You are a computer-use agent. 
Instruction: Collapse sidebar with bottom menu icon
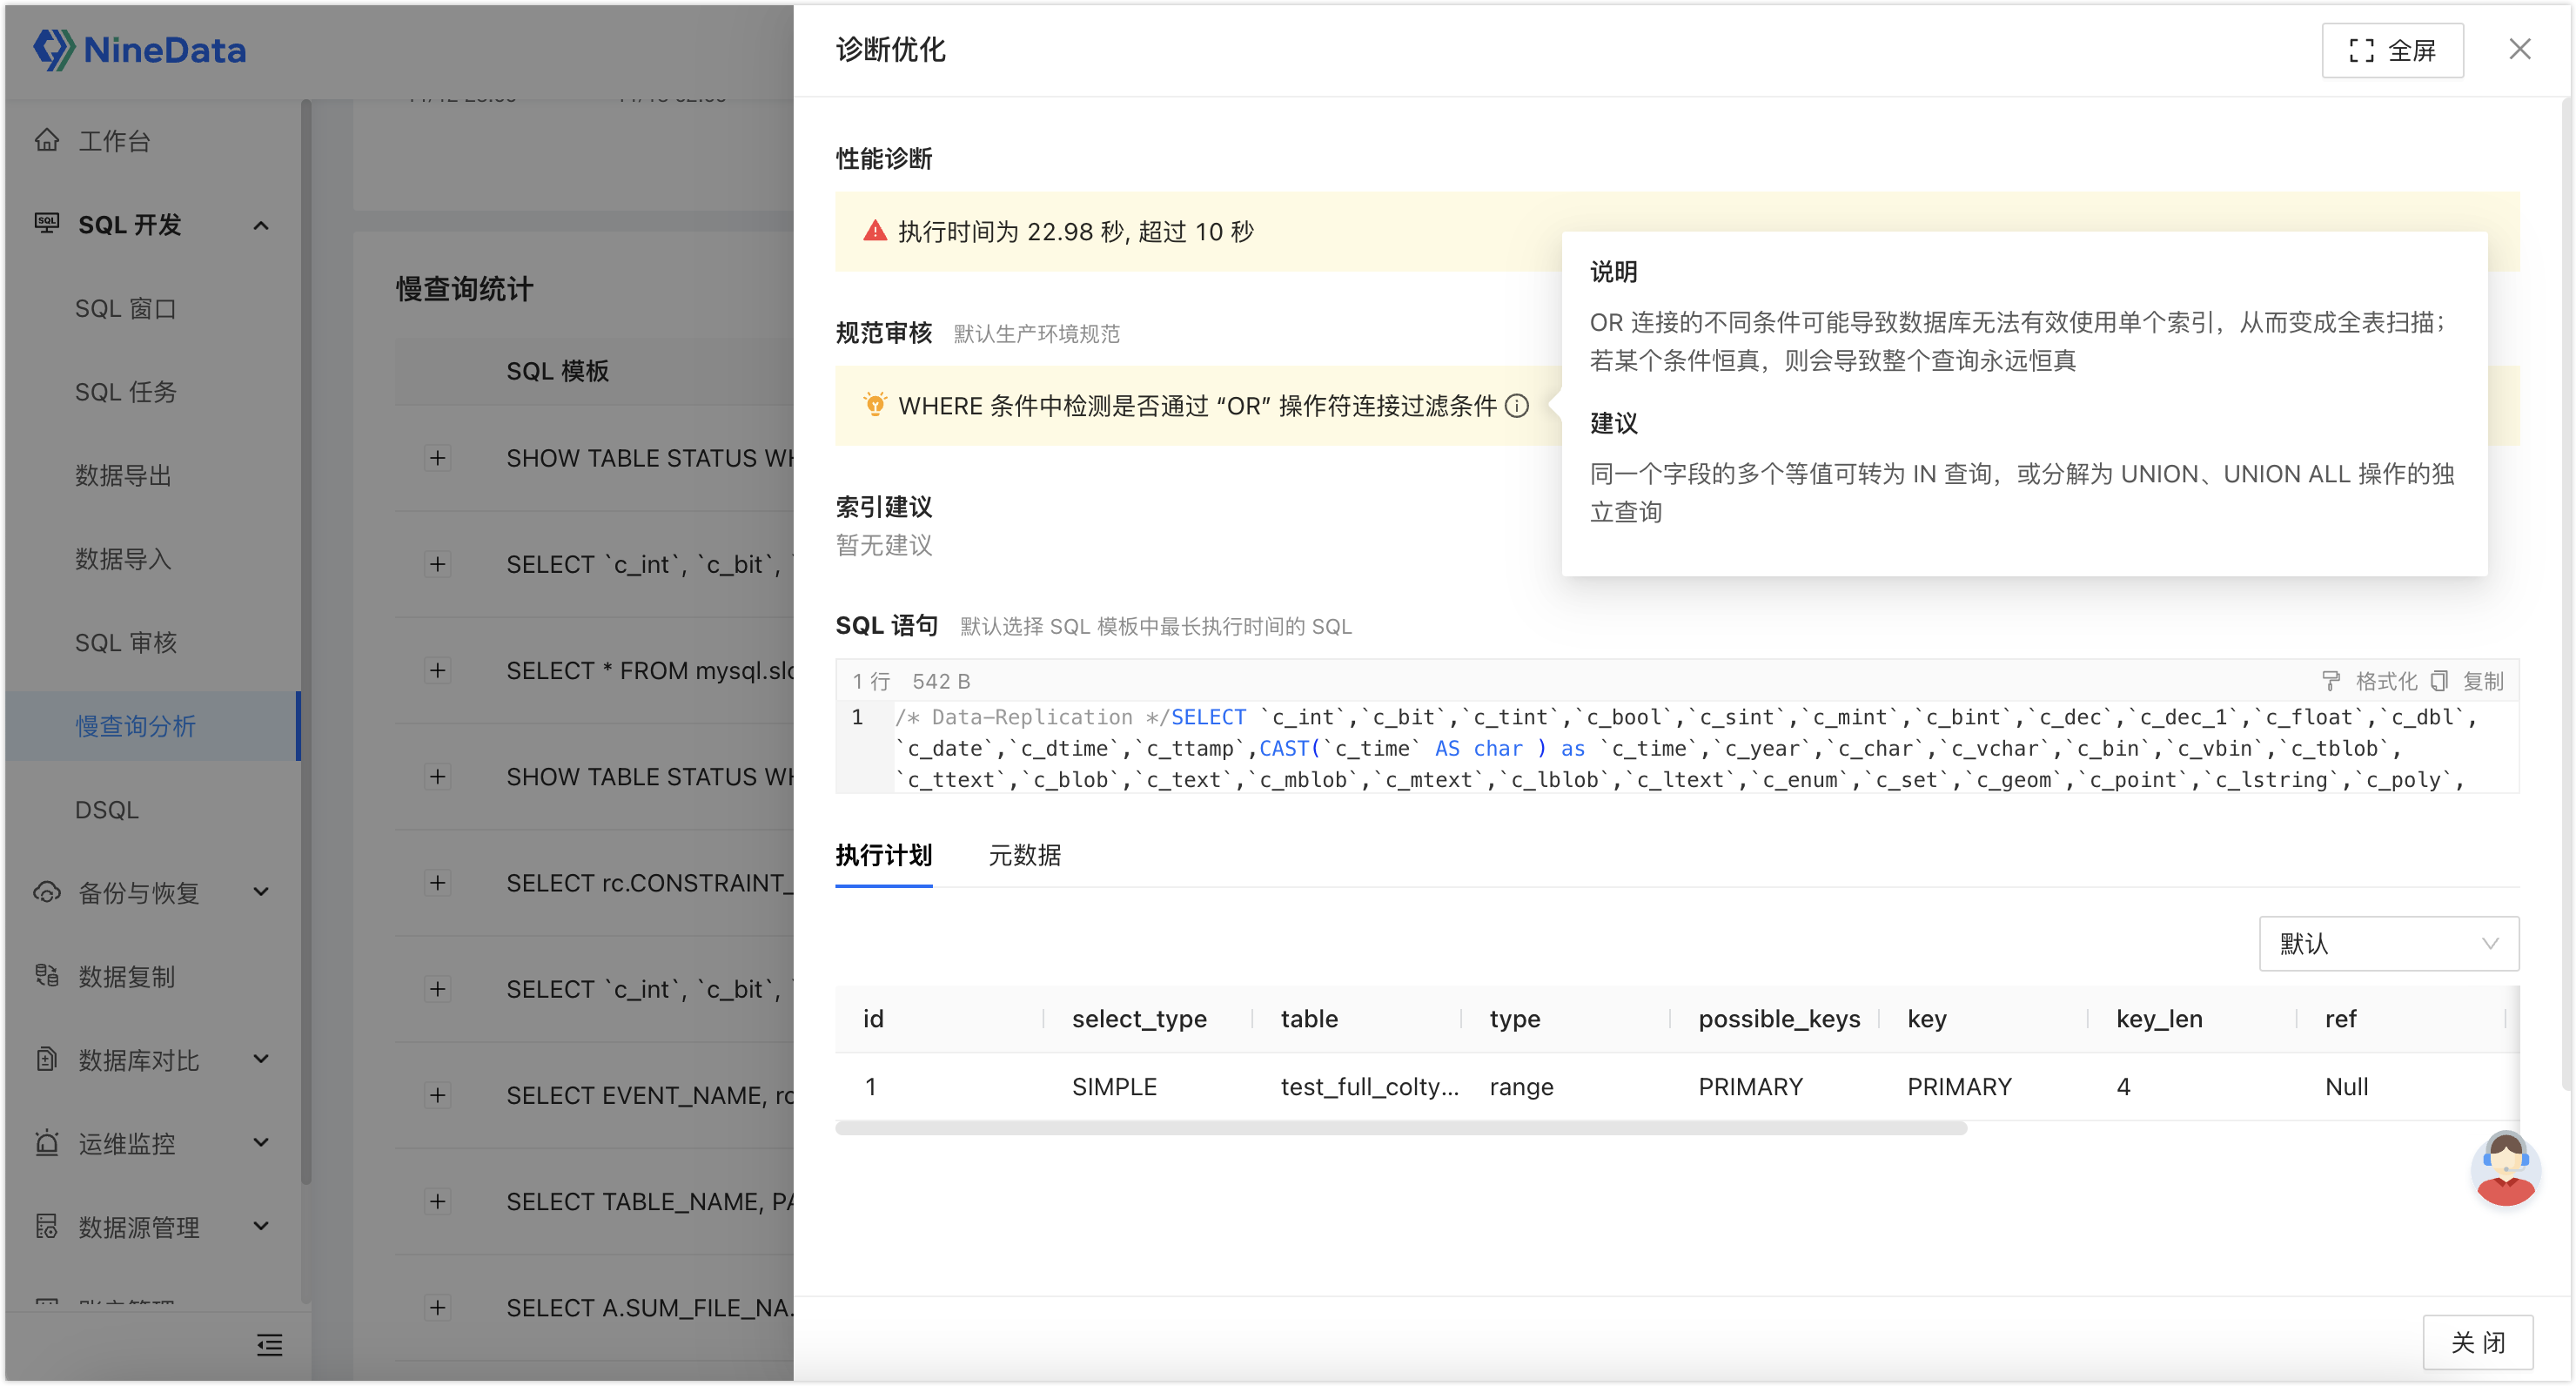click(x=269, y=1345)
